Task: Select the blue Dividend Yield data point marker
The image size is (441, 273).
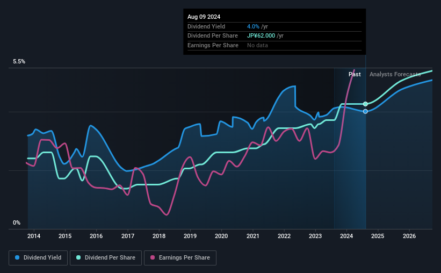Action: (x=365, y=111)
